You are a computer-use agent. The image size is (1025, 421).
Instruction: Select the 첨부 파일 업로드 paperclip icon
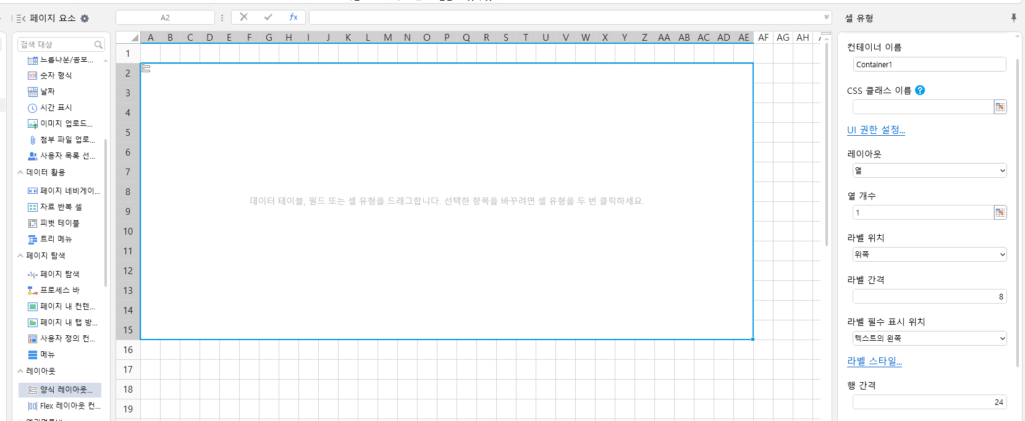pyautogui.click(x=33, y=140)
